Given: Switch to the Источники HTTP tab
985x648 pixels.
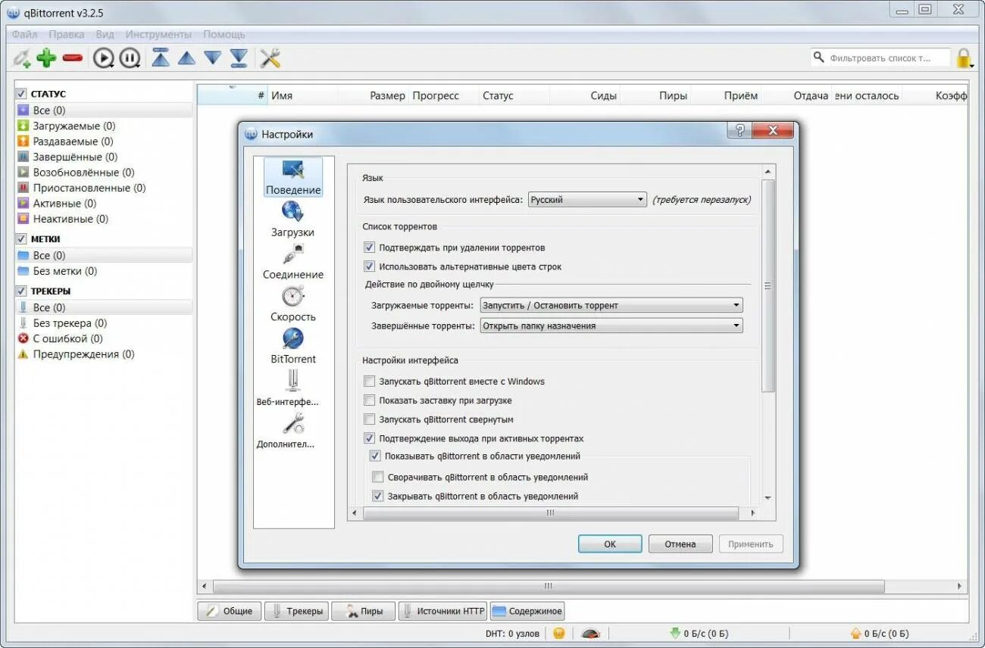Looking at the screenshot, I should click(442, 611).
